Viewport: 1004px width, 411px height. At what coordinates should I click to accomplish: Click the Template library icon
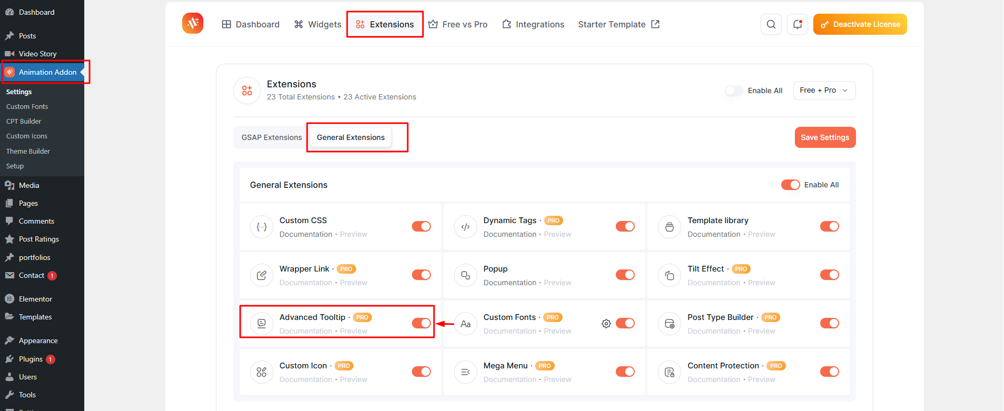tap(670, 227)
